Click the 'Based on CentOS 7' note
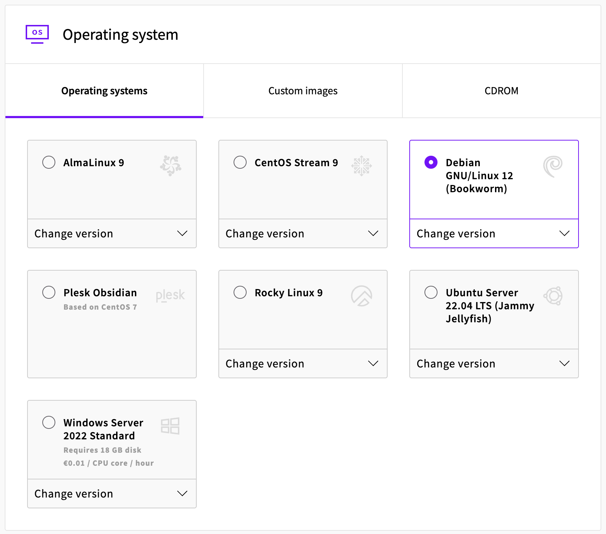Viewport: 606px width, 534px height. tap(100, 307)
